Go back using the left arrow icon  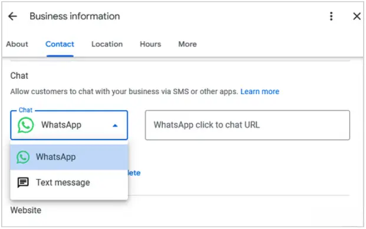click(x=12, y=16)
